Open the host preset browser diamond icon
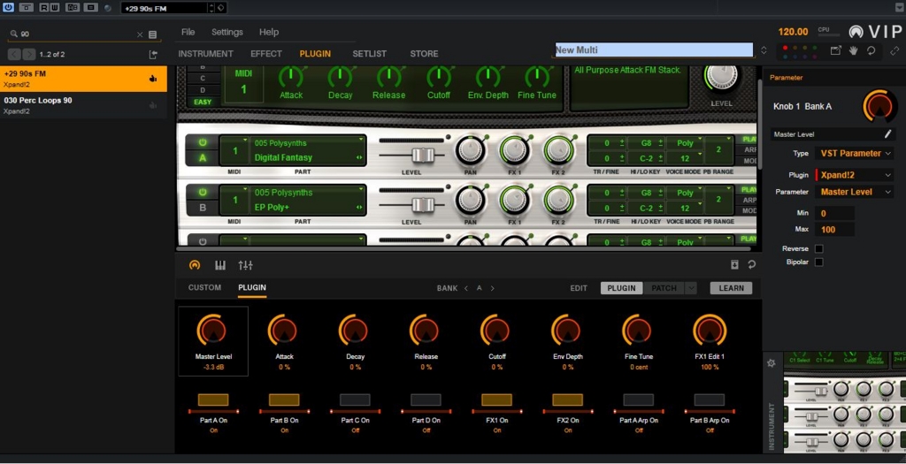 click(x=220, y=7)
